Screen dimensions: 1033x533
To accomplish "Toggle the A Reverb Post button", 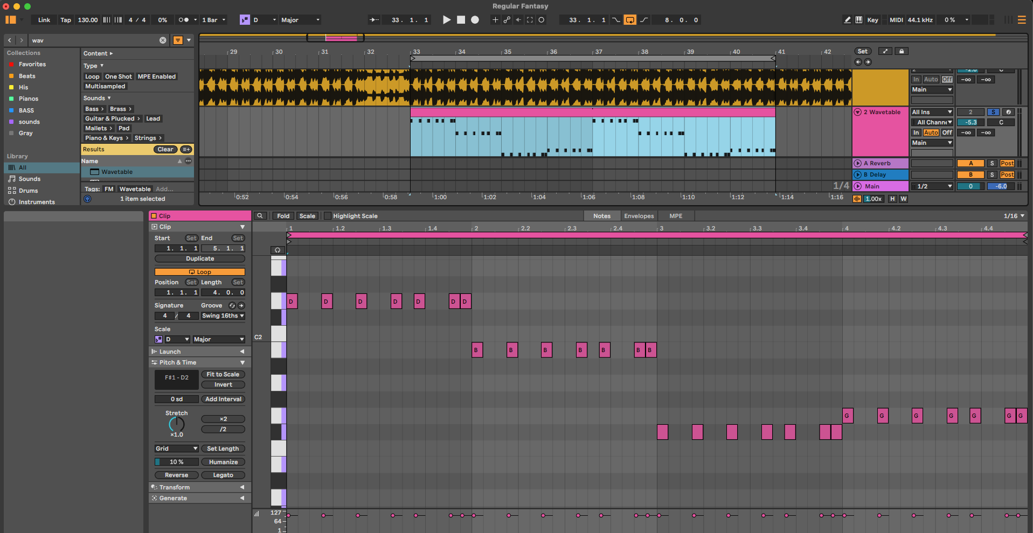I will point(1007,163).
